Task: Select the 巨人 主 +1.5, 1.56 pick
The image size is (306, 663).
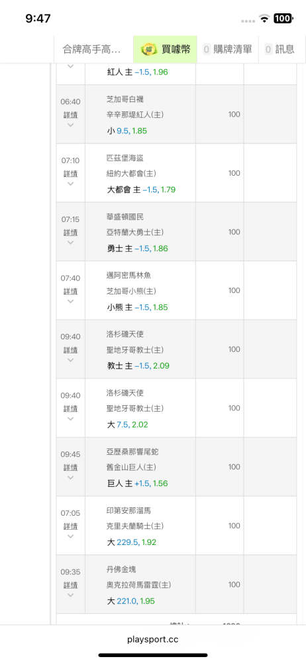Action: point(137,483)
